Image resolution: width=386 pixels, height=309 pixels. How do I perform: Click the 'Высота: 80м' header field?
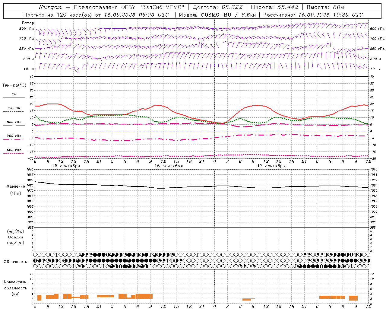(325, 7)
